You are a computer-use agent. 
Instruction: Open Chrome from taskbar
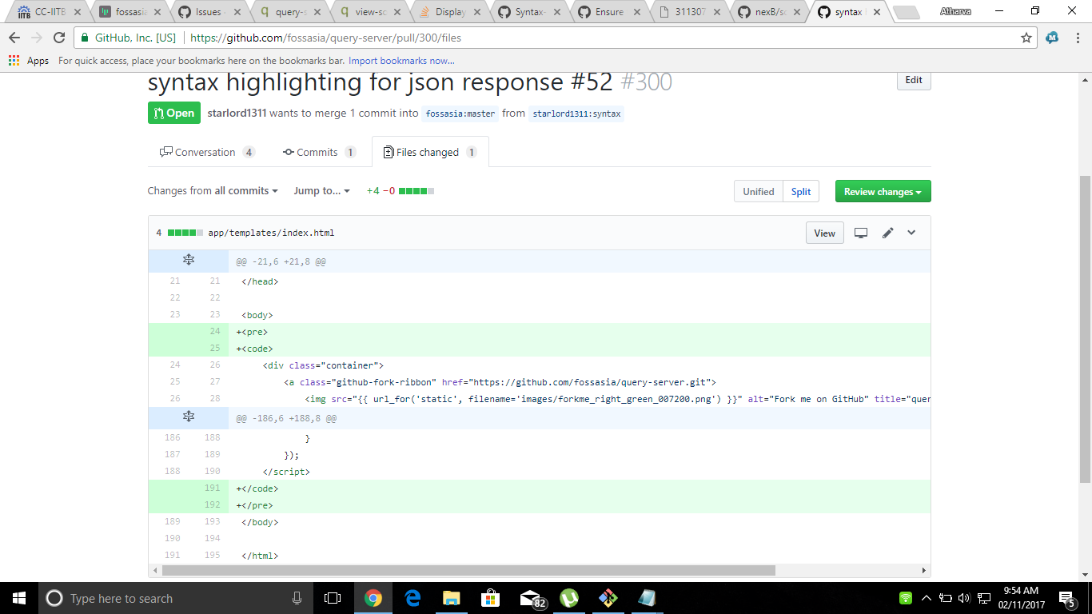coord(373,598)
